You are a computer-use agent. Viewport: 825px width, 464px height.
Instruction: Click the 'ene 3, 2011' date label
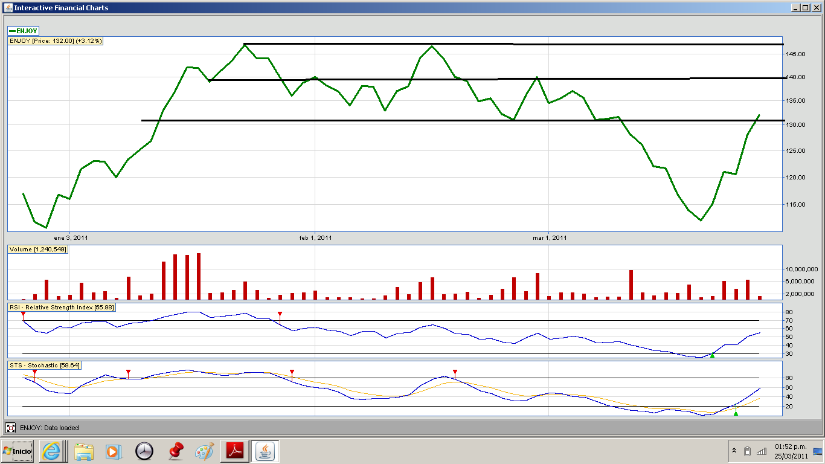(71, 237)
